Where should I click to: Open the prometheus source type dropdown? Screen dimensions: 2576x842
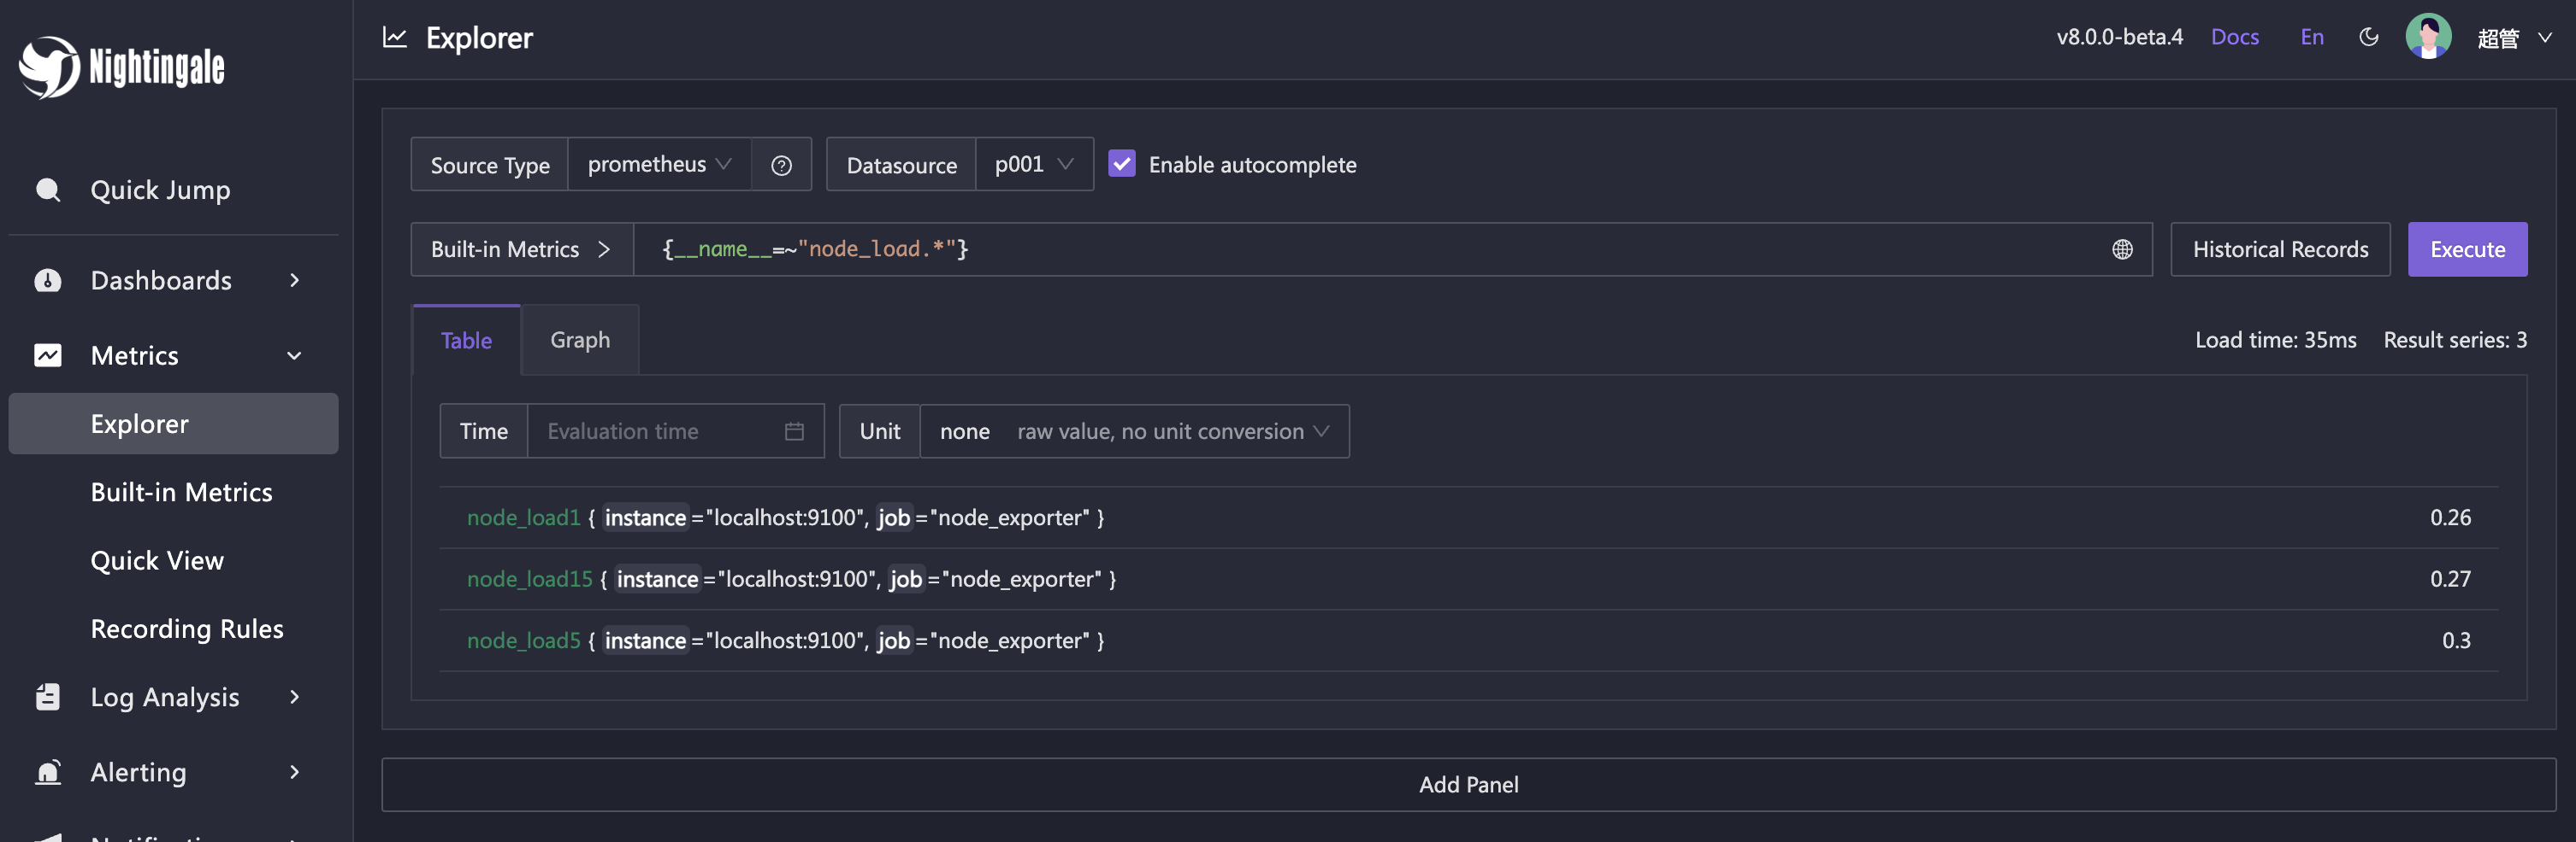coord(659,164)
